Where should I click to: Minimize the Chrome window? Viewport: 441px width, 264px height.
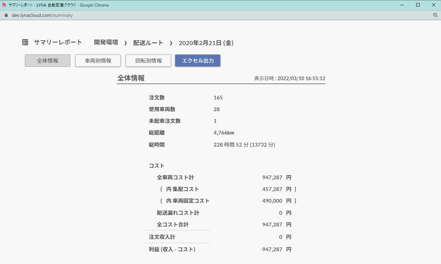pos(402,5)
